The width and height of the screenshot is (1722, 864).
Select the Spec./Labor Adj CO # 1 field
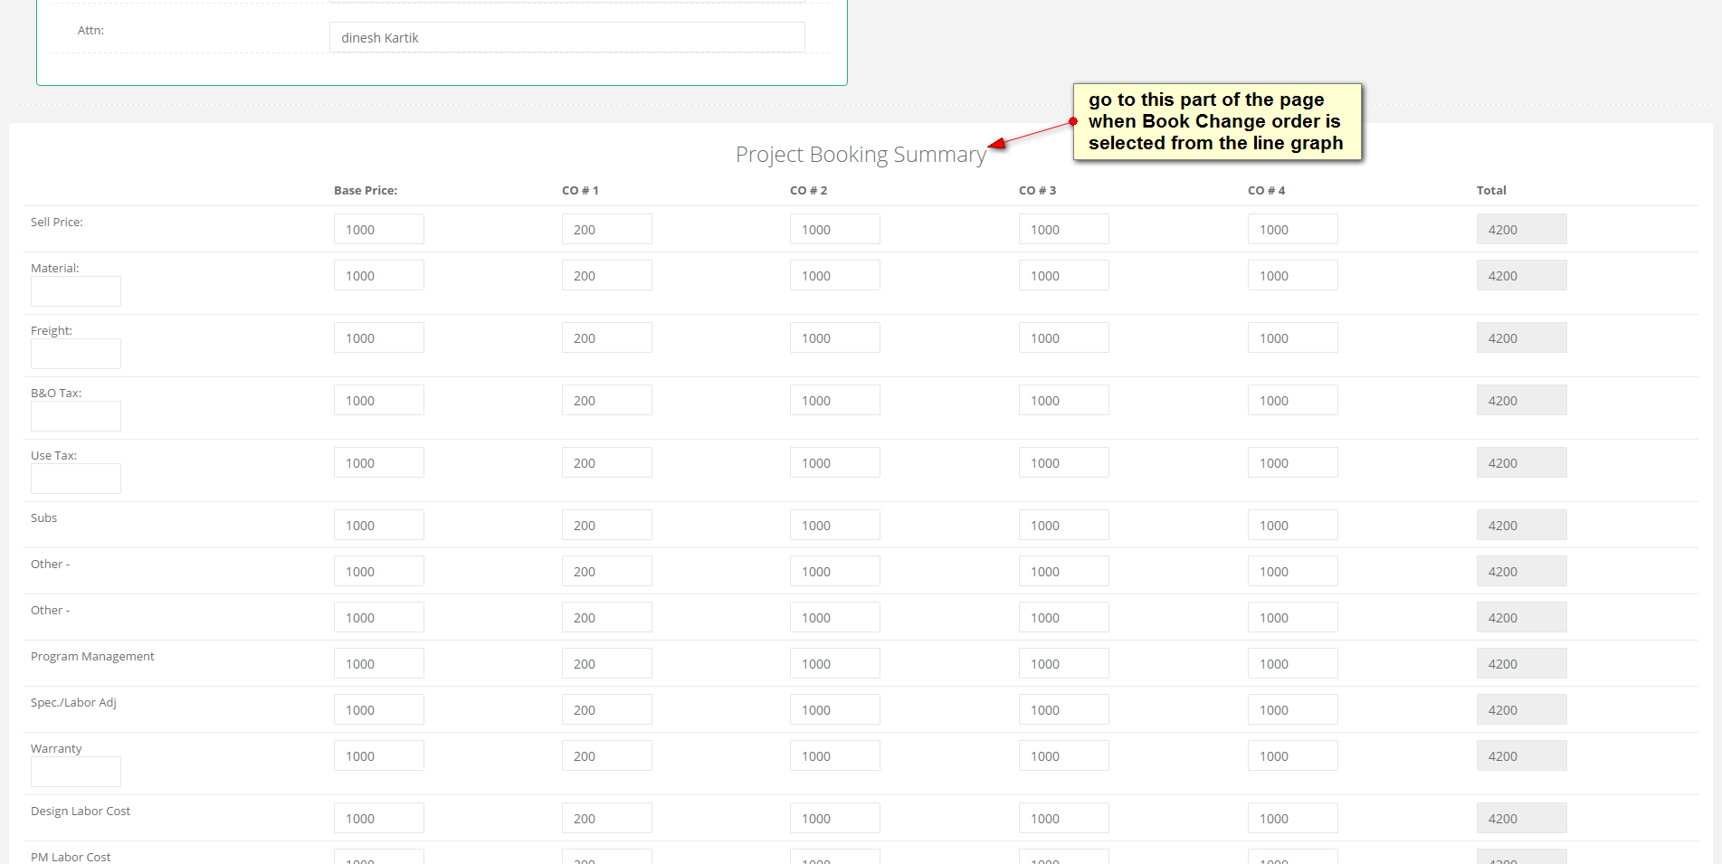coord(606,710)
